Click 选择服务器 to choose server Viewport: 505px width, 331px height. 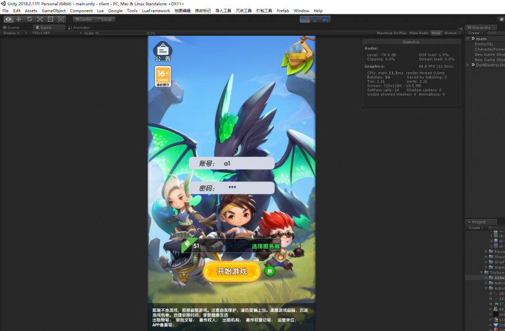265,246
